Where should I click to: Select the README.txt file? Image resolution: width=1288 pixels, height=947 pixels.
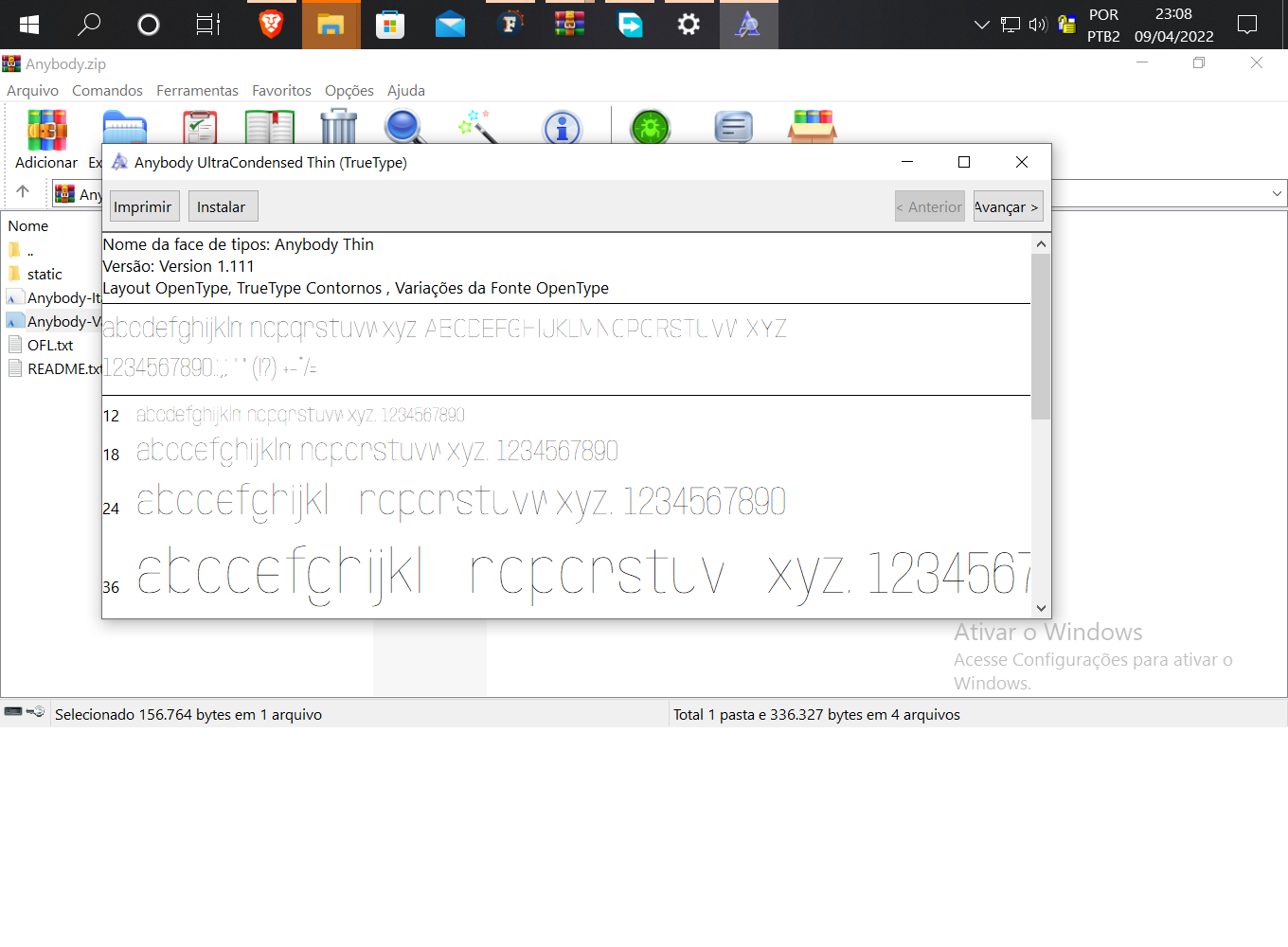coord(53,368)
